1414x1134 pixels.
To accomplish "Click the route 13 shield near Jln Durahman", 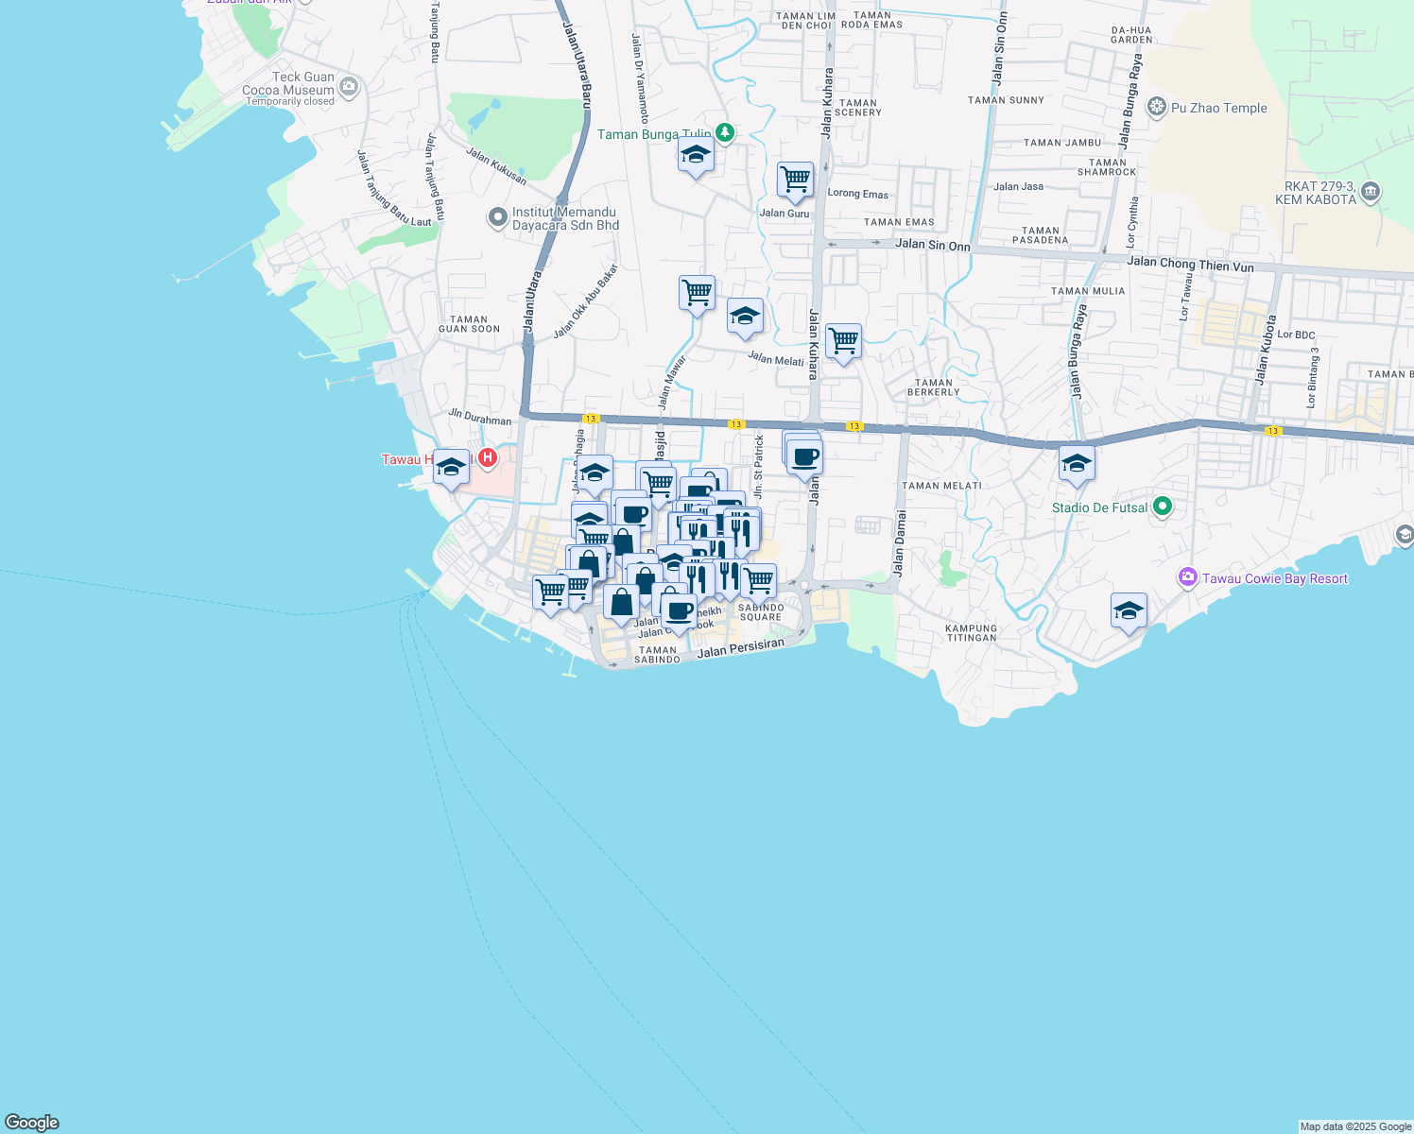I will [x=591, y=419].
